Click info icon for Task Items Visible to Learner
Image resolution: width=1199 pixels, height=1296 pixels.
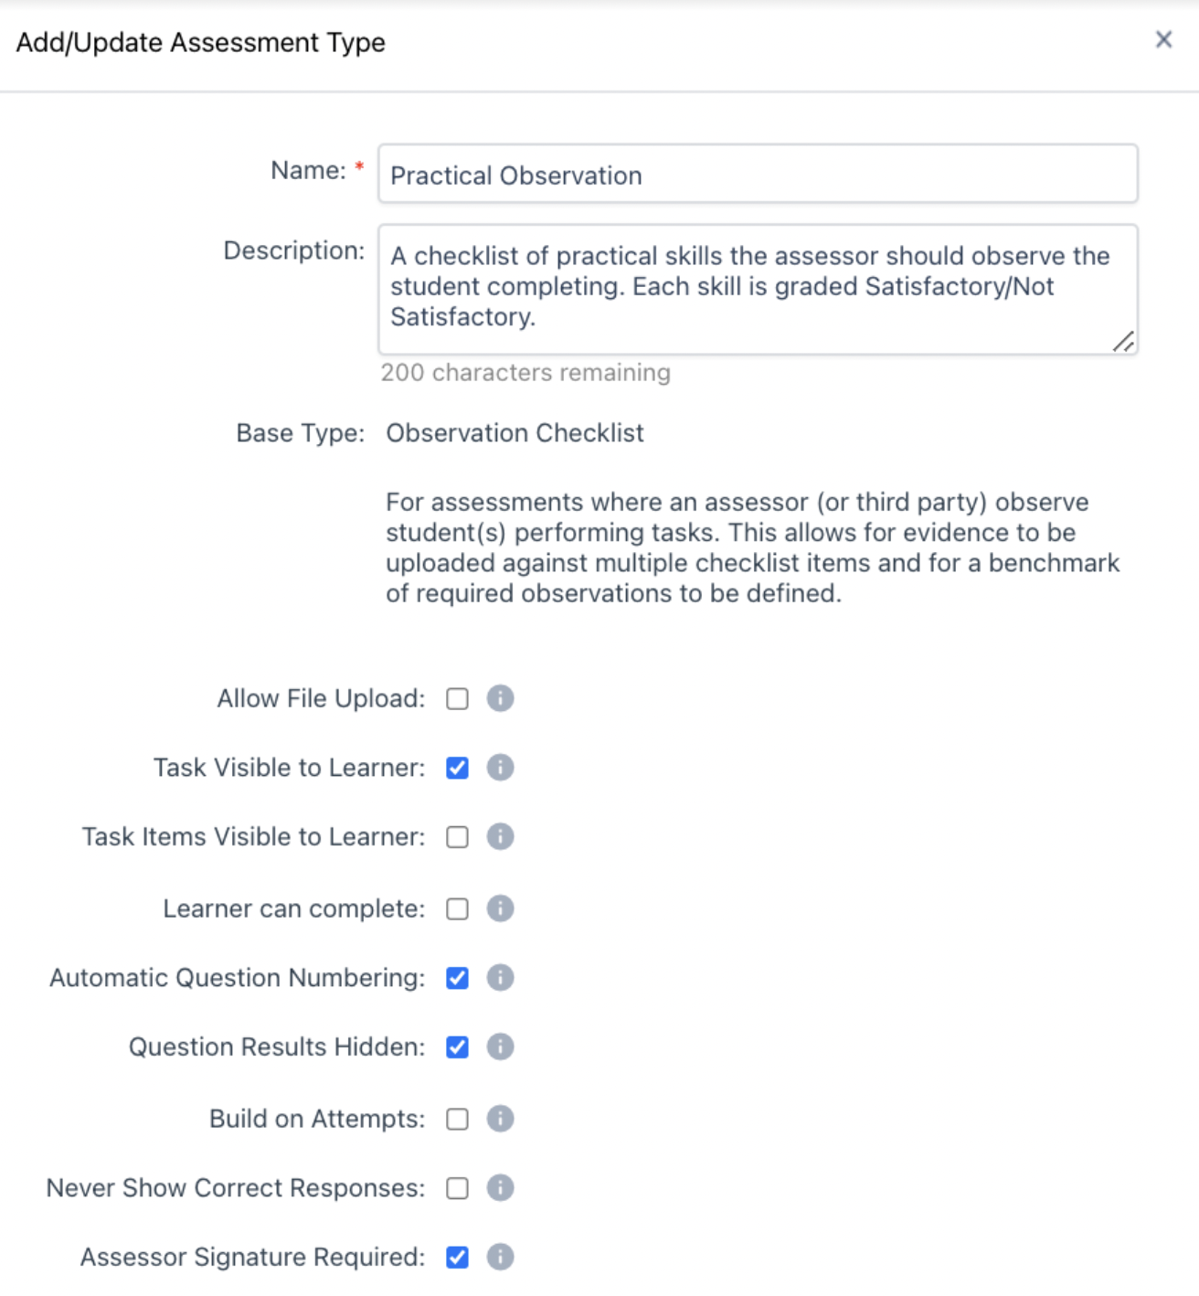click(500, 836)
